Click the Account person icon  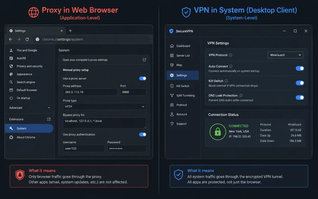tap(172, 114)
